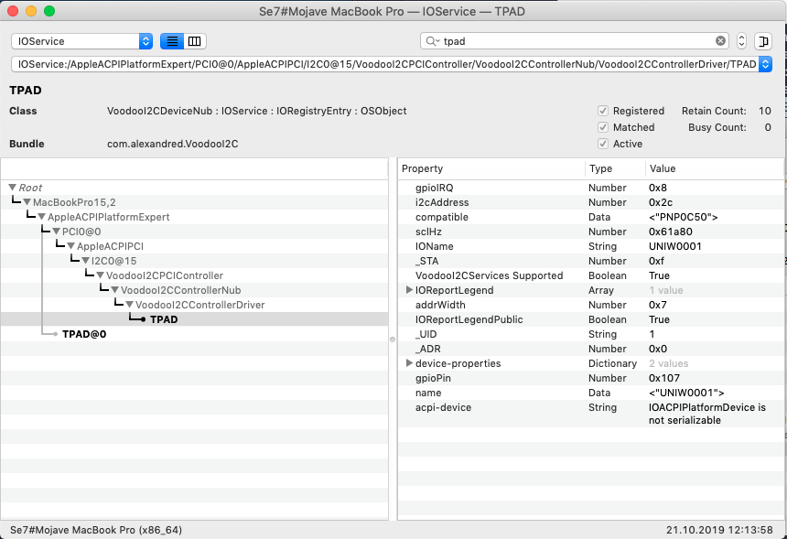Open the IOService path popup menu
This screenshot has height=539, width=787.
click(x=765, y=64)
